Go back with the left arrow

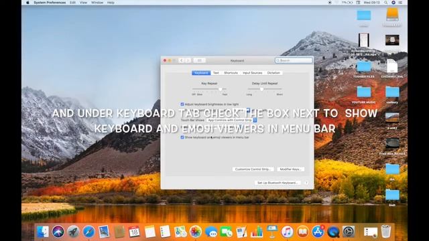182,60
